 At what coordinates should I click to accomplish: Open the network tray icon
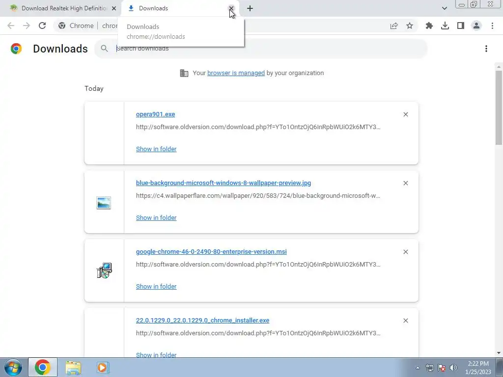pyautogui.click(x=429, y=368)
